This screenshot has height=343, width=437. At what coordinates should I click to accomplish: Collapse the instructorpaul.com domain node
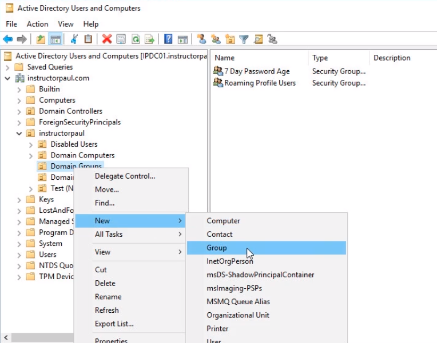pyautogui.click(x=8, y=78)
